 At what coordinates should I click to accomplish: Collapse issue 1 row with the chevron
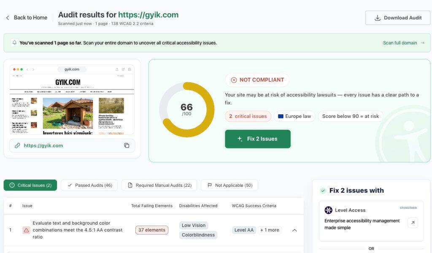294,230
